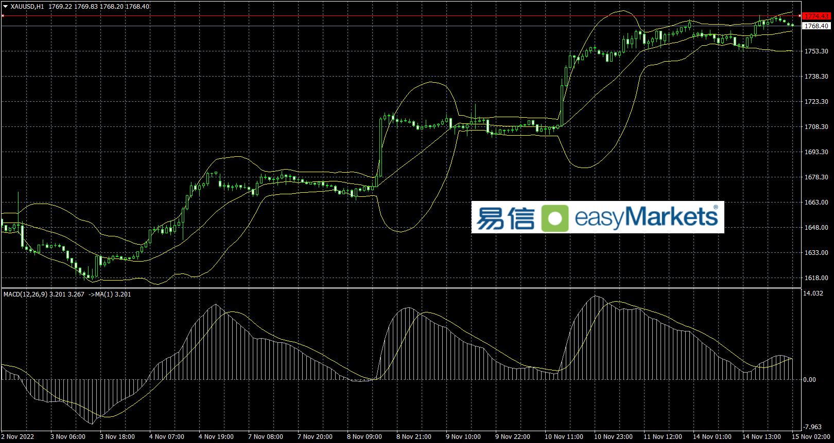Click the 10 Nov 11:00 time label
834x443 pixels.
564,437
